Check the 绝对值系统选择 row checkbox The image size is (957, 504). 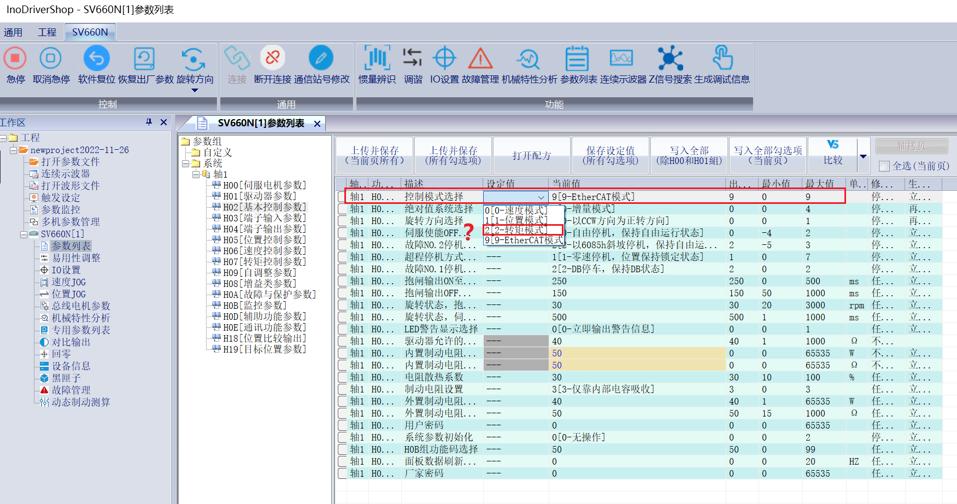click(x=342, y=209)
